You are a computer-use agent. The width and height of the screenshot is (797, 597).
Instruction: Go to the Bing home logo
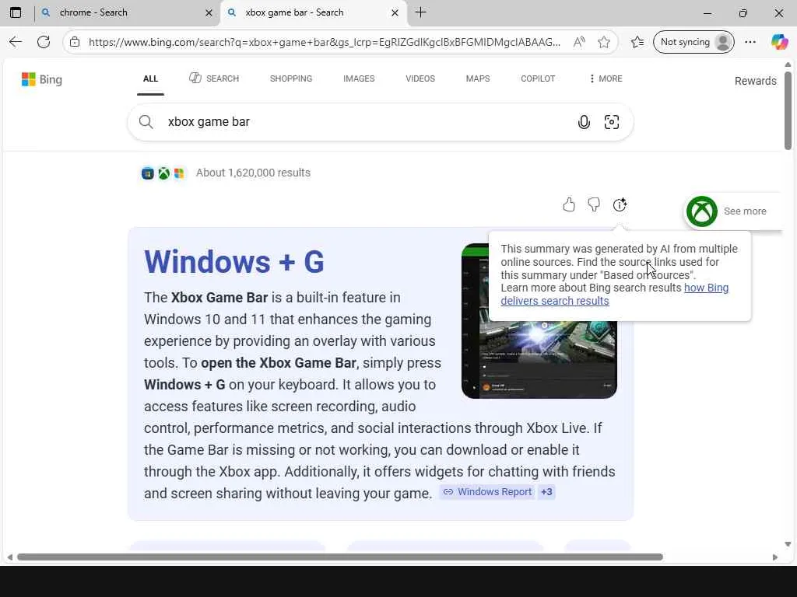42,79
